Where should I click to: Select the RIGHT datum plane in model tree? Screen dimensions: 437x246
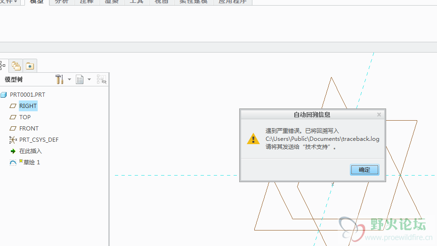pos(28,106)
